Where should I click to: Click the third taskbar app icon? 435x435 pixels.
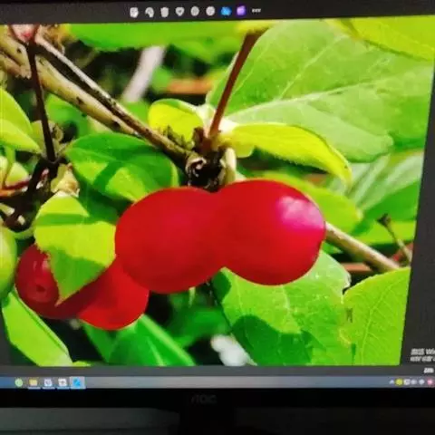pos(48,382)
